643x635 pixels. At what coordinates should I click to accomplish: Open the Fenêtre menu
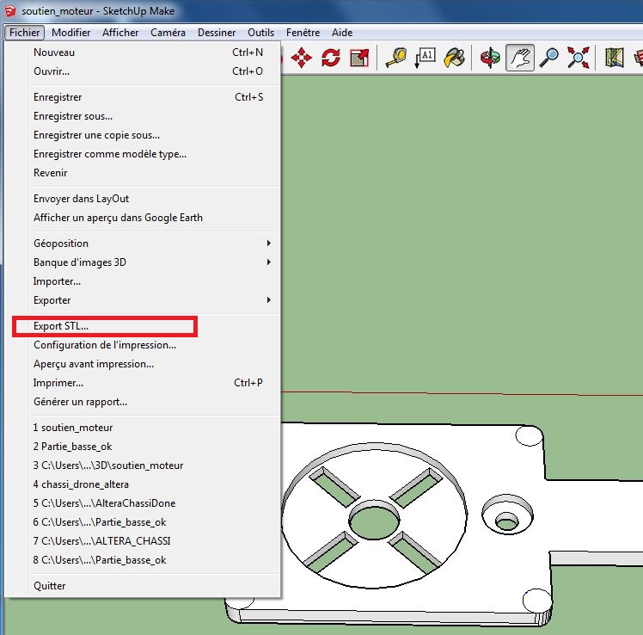pyautogui.click(x=303, y=33)
